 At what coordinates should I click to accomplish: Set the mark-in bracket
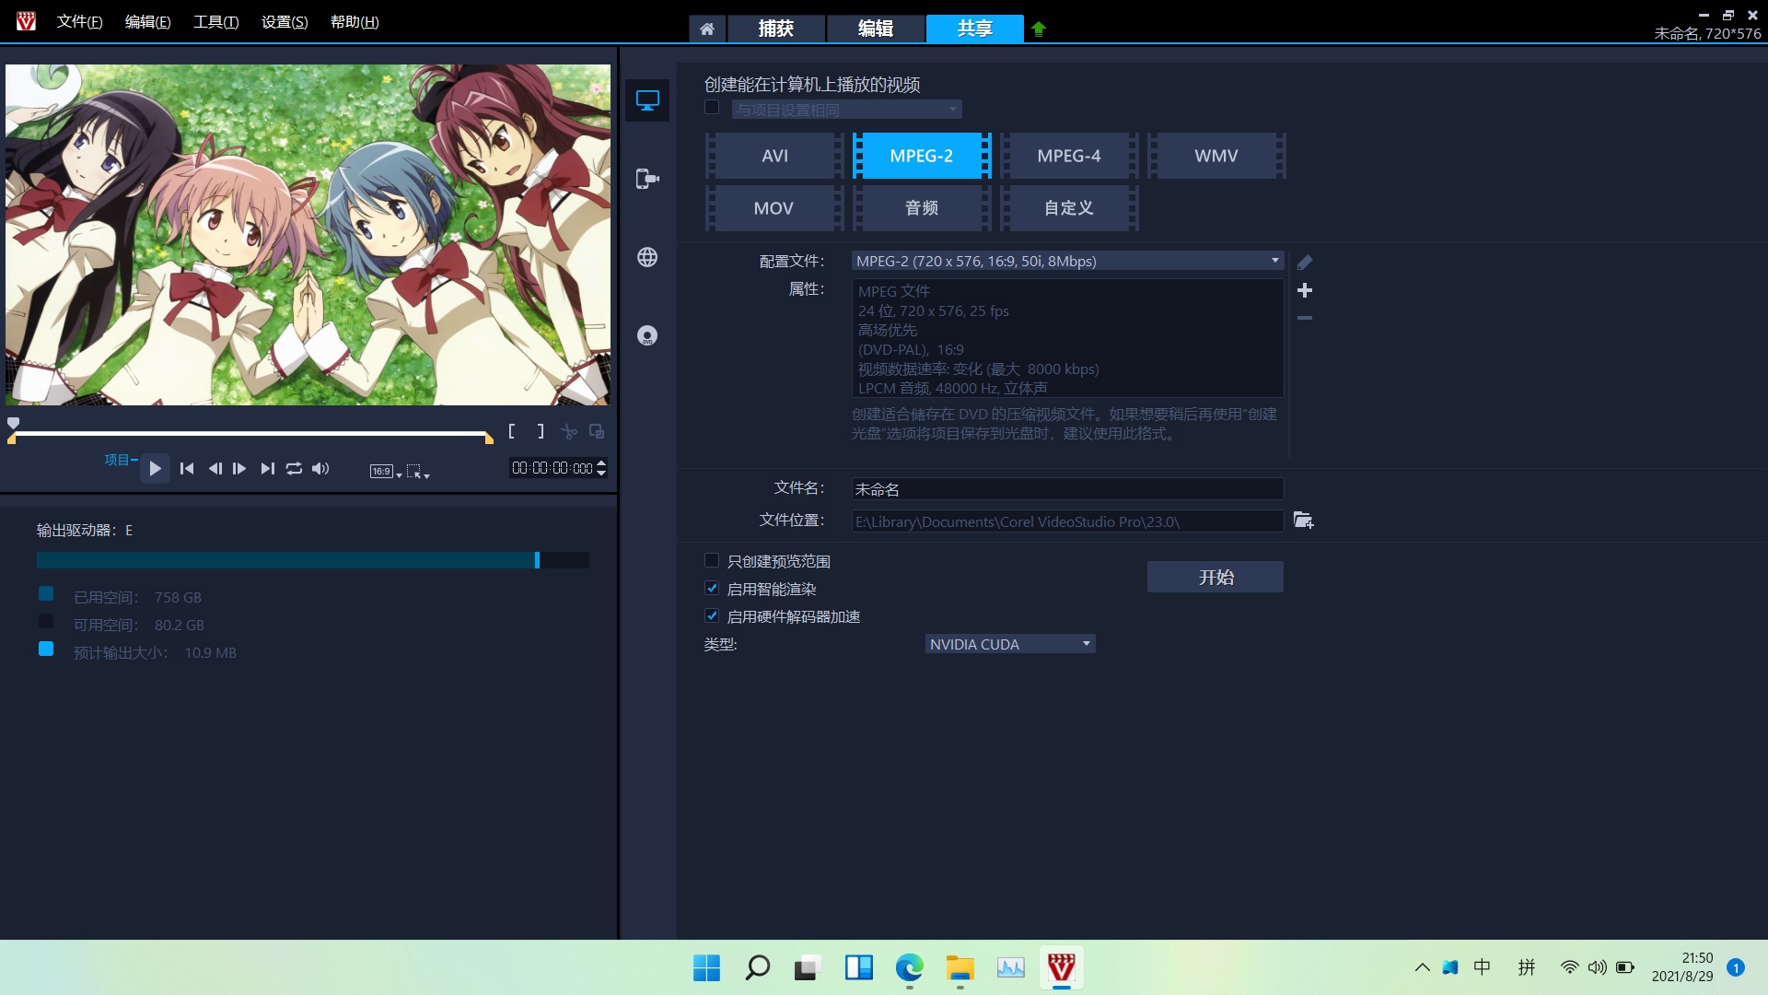(512, 431)
